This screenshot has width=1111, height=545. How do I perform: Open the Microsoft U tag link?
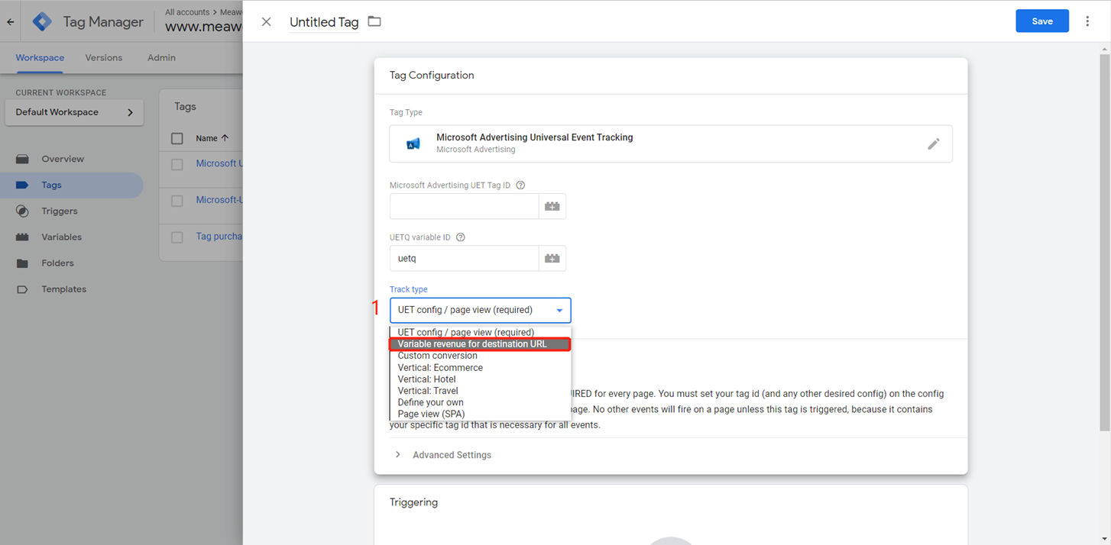click(219, 163)
